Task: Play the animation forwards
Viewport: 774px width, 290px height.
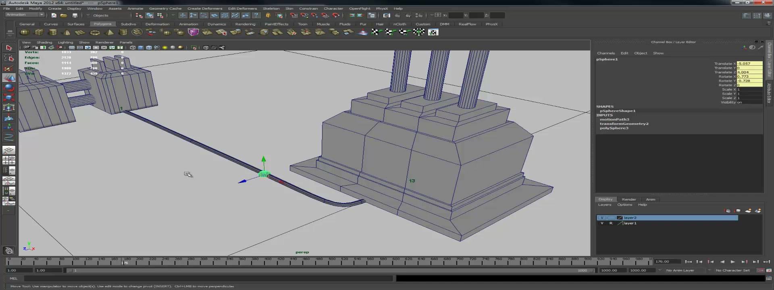Action: (x=733, y=262)
